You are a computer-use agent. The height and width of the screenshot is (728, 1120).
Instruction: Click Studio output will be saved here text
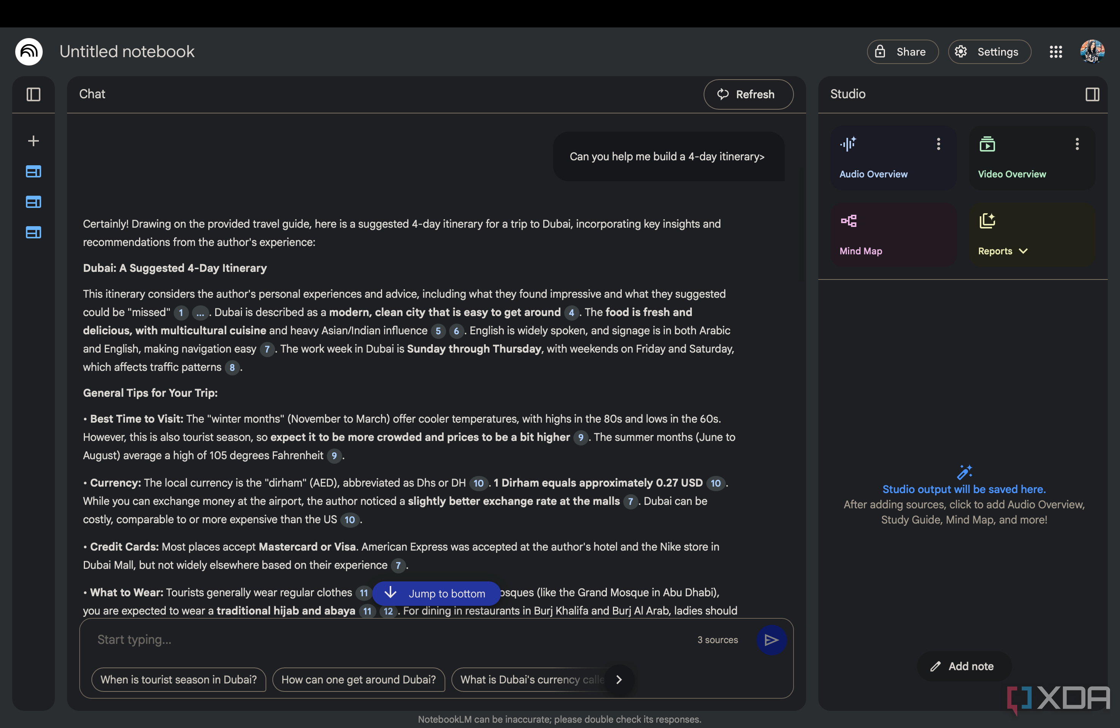click(x=964, y=490)
